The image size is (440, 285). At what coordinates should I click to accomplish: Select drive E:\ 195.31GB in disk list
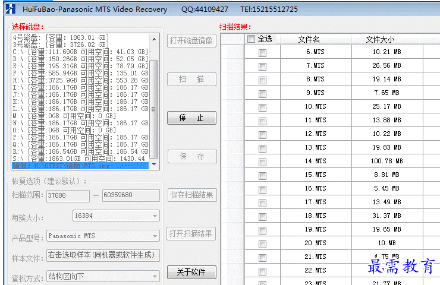point(80,66)
